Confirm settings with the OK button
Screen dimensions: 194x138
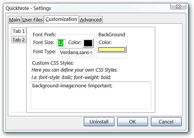pyautogui.click(x=132, y=122)
